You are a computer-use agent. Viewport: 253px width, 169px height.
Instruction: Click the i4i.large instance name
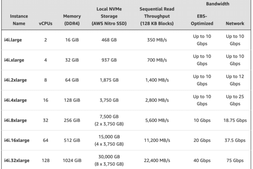tap(13, 40)
